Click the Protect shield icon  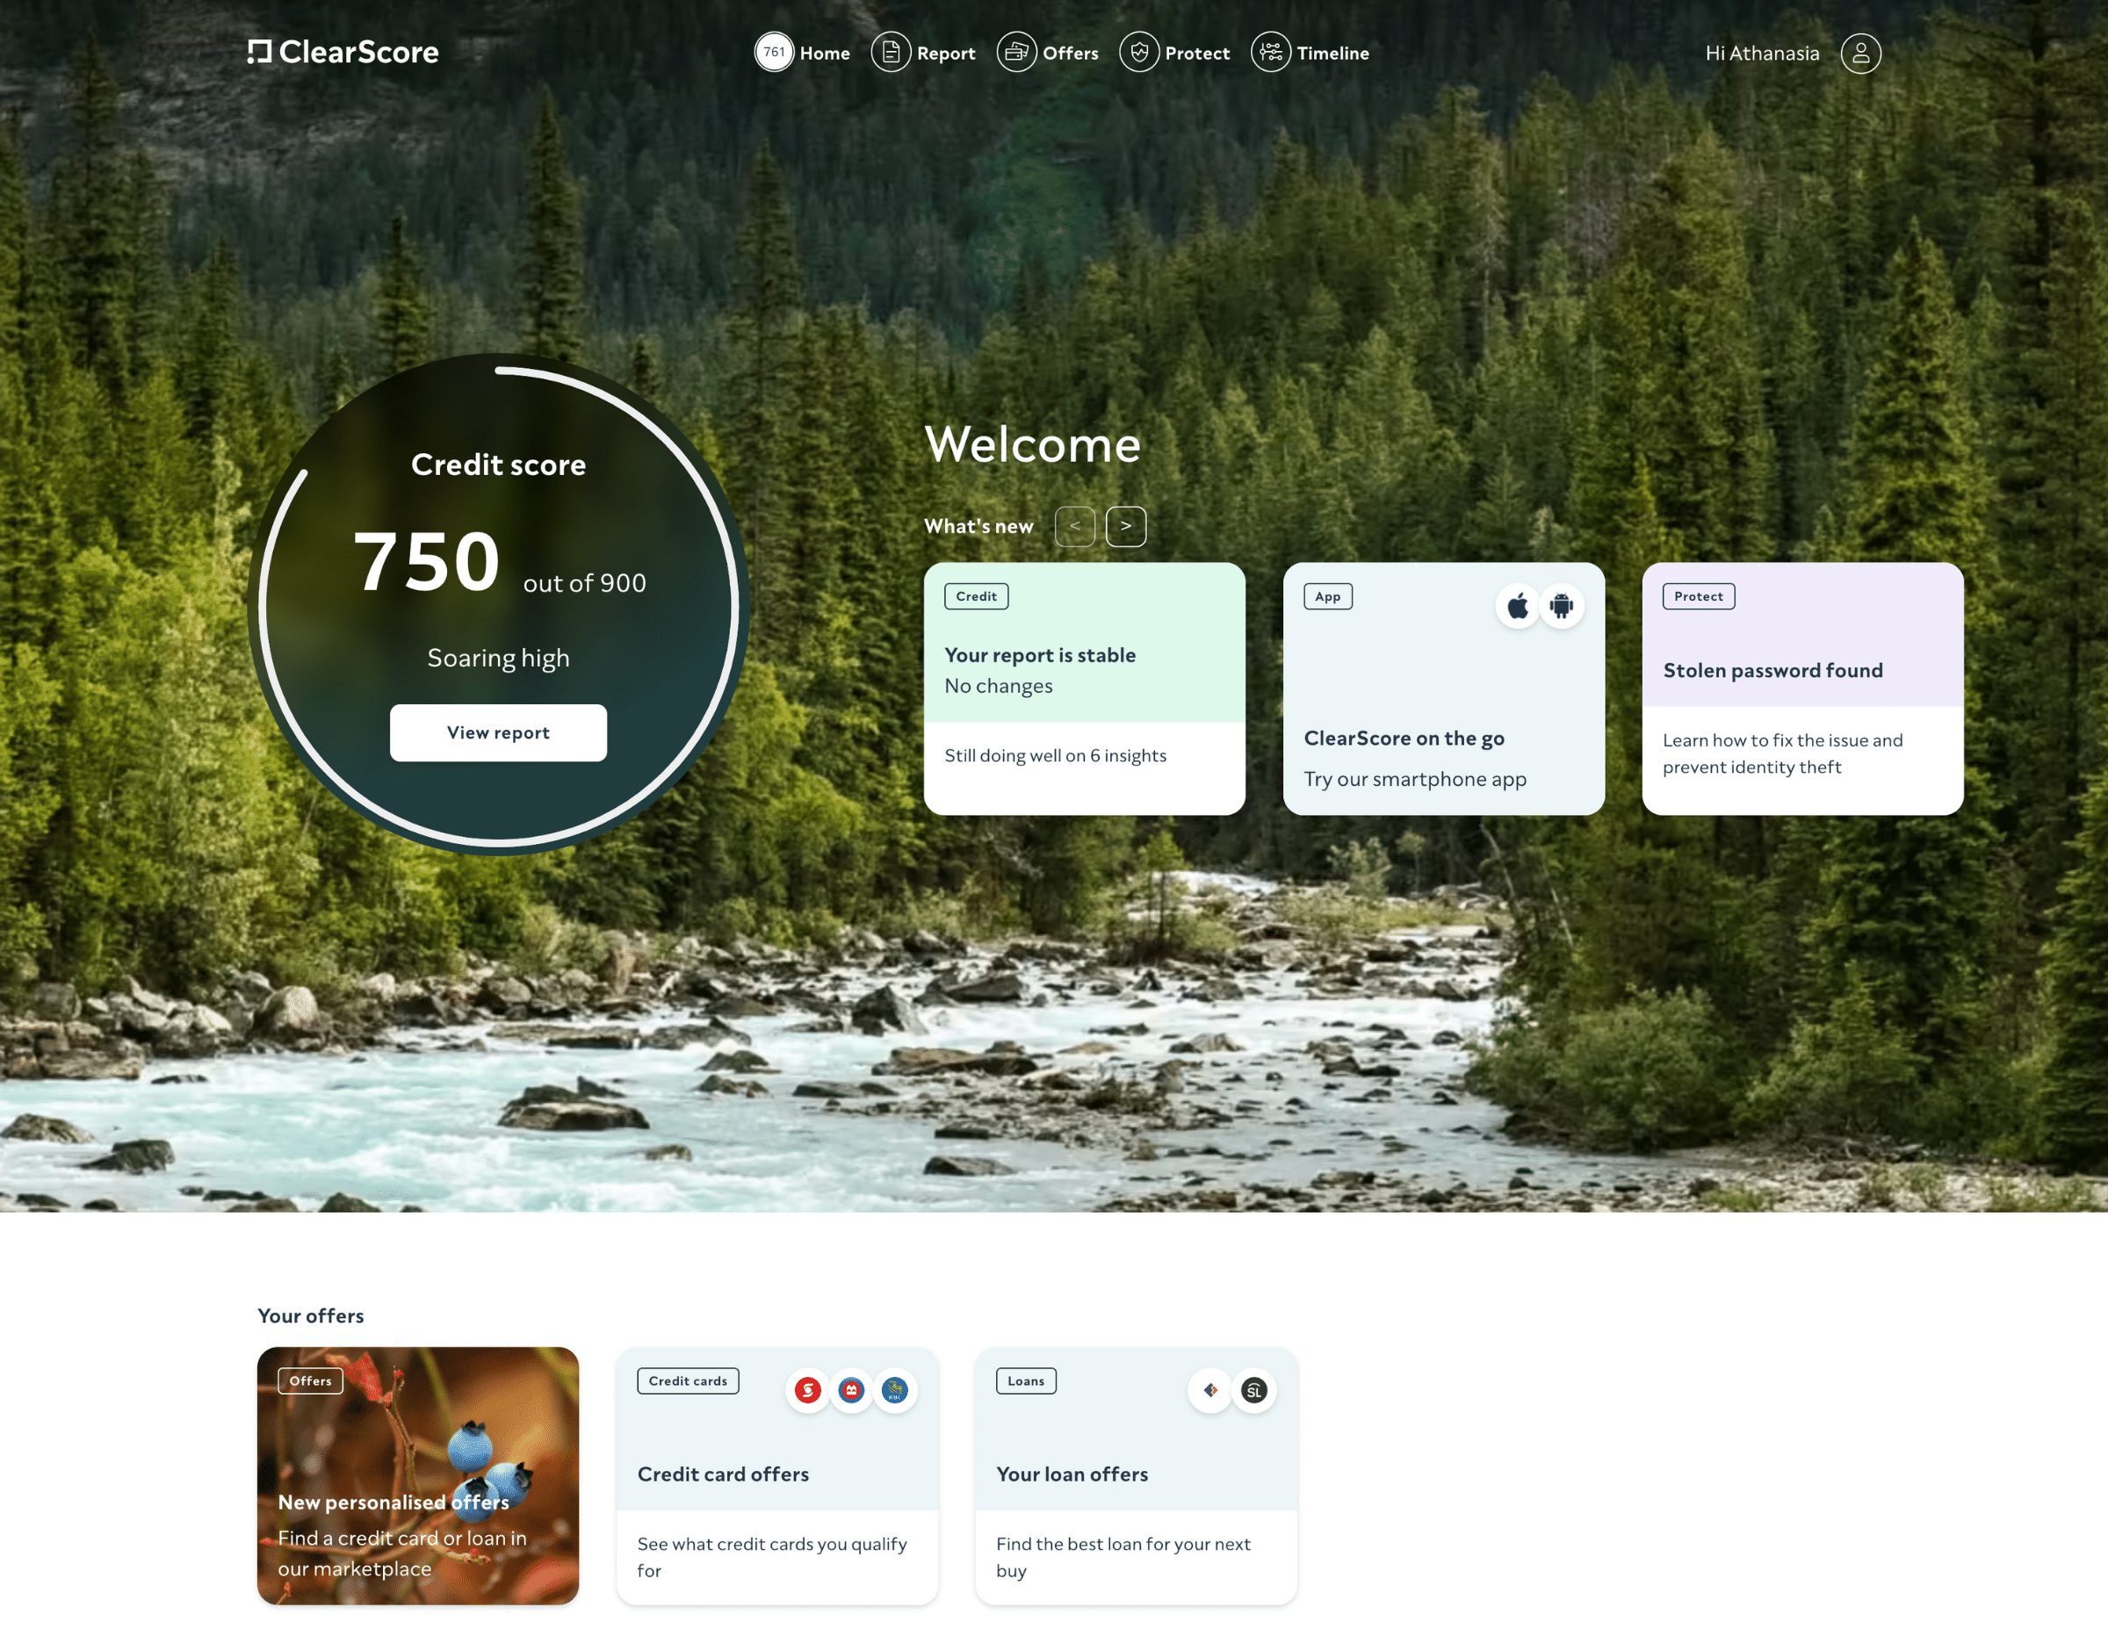pyautogui.click(x=1137, y=51)
